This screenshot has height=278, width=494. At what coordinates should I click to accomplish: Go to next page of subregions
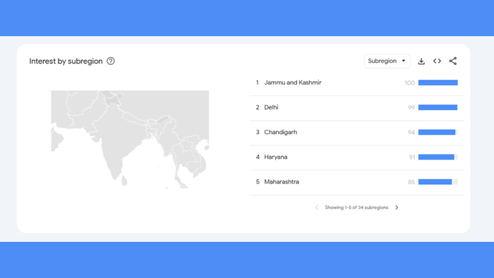click(397, 207)
